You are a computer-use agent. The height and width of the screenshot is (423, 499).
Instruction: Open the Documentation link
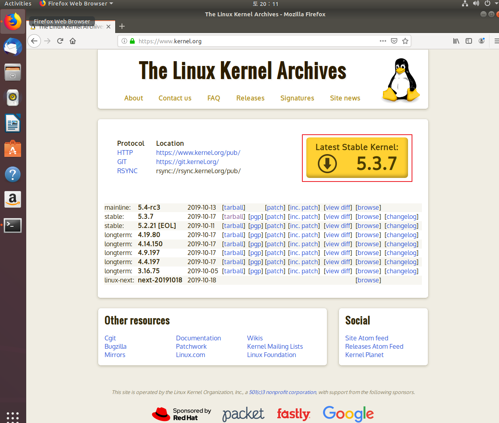pos(198,338)
